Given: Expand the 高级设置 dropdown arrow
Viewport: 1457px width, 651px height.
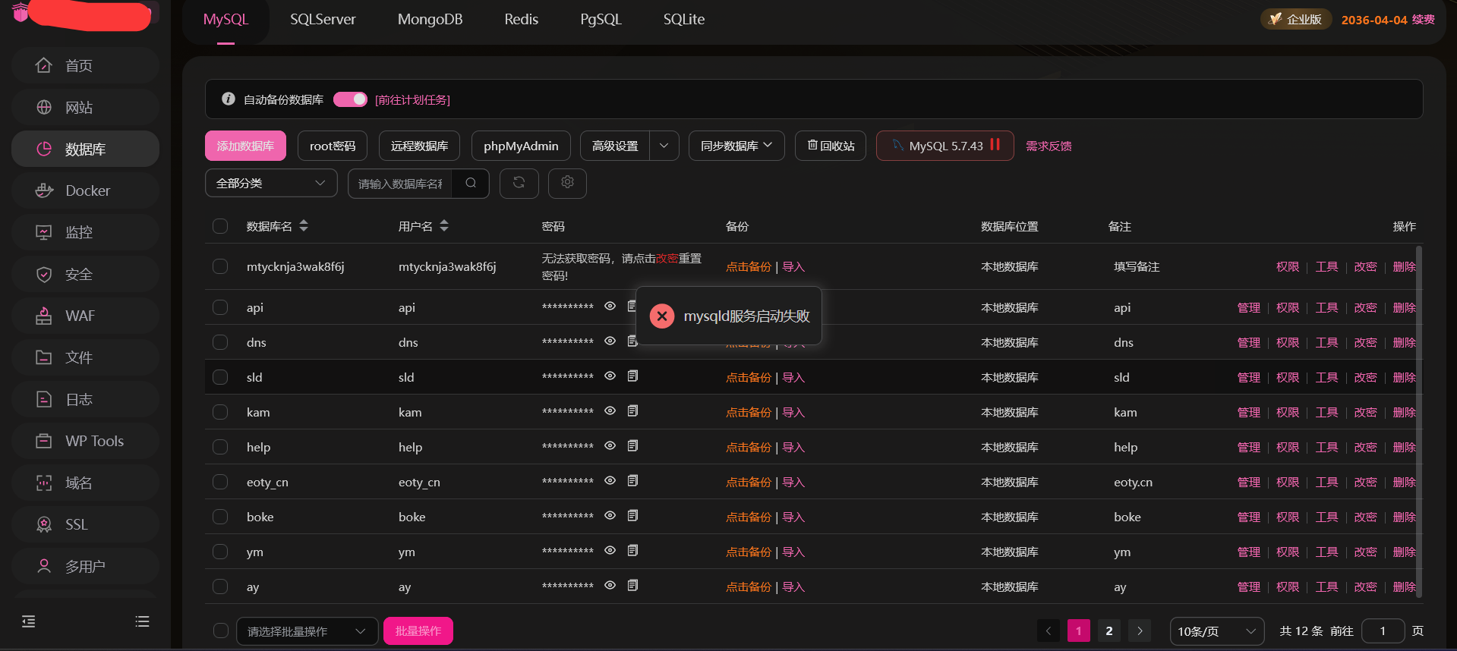Looking at the screenshot, I should tap(664, 146).
